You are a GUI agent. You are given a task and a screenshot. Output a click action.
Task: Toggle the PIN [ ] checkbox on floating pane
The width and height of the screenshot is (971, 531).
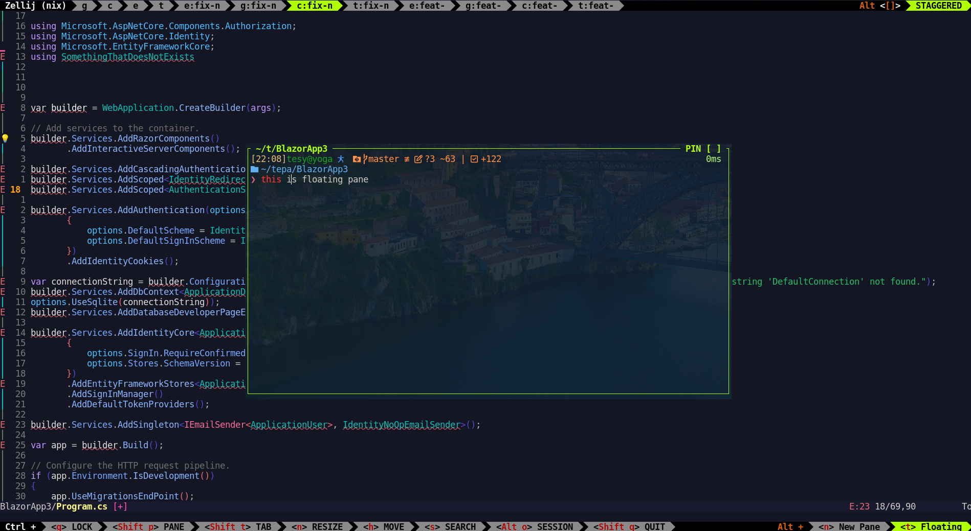[x=703, y=149]
